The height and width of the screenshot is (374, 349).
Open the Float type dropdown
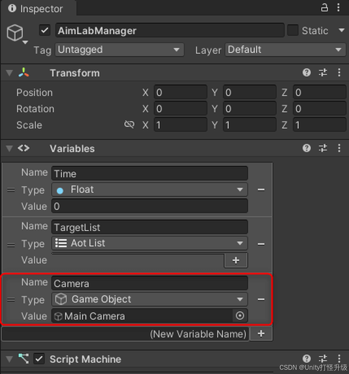point(150,190)
